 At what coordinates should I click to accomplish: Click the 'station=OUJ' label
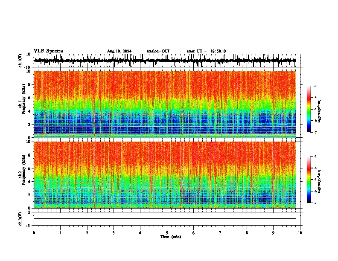pyautogui.click(x=158, y=51)
